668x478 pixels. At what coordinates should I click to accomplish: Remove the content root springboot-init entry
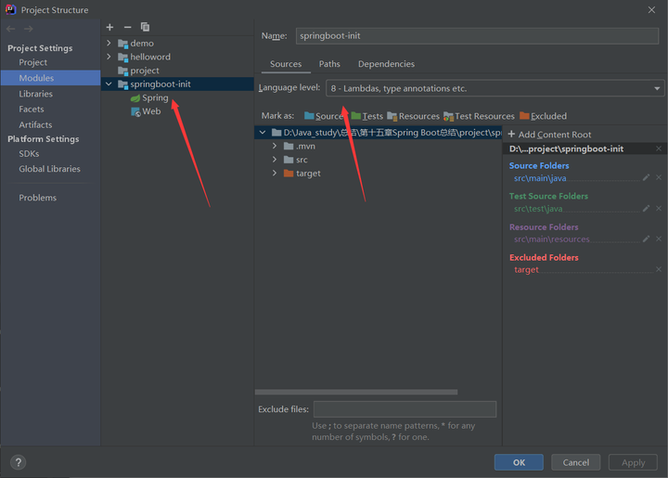pyautogui.click(x=659, y=149)
